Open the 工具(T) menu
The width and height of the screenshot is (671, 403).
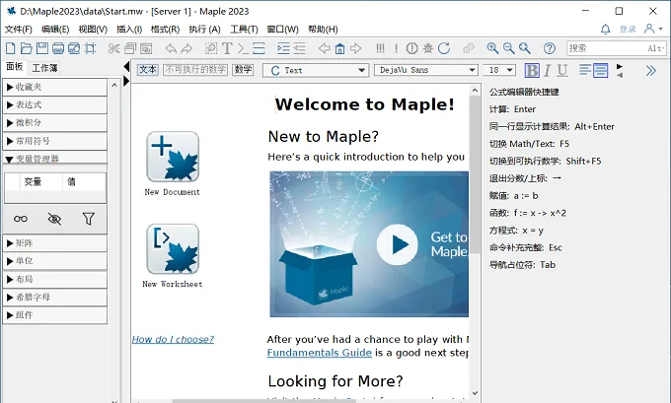(x=244, y=29)
